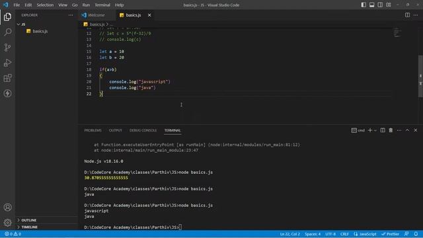This screenshot has height=238, width=423.
Task: Open the Search view icon
Action: tap(7, 32)
